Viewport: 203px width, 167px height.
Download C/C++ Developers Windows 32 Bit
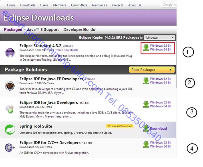click(161, 142)
